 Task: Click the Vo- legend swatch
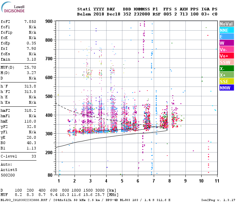227,49
